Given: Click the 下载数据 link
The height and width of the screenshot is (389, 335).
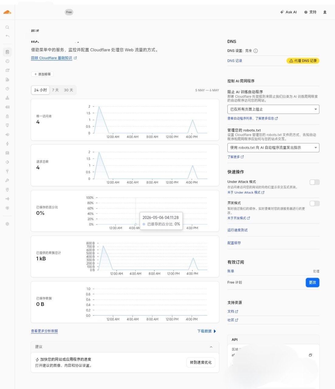Looking at the screenshot, I should click(207, 331).
